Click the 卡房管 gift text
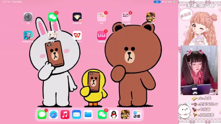 pos(204,109)
